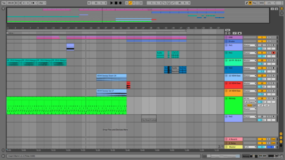Go to previous locator button

pos(226,33)
